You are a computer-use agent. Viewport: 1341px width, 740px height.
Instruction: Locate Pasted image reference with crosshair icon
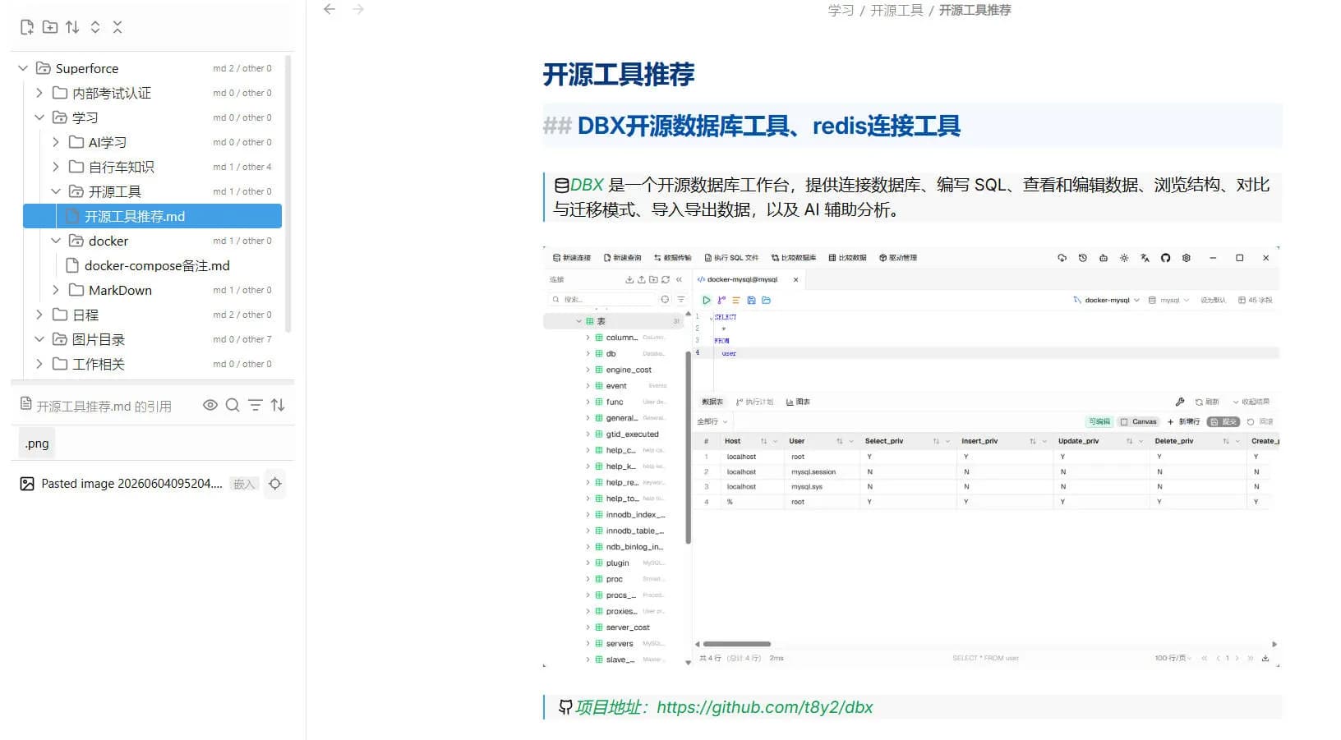pos(275,484)
